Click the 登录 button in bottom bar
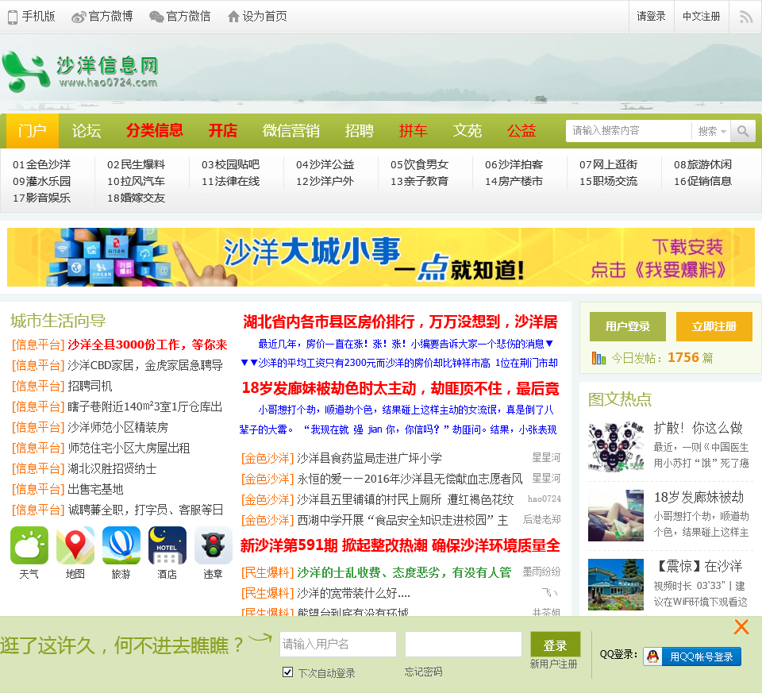The image size is (762, 693). (x=556, y=645)
